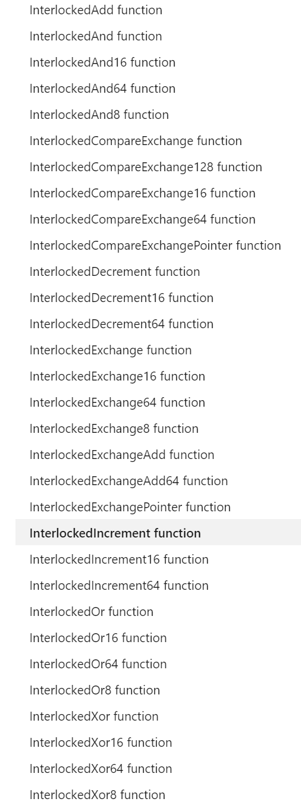Click InterlockedDecrement function
This screenshot has width=301, height=808.
(115, 272)
